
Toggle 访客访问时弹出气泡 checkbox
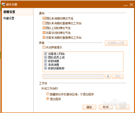pyautogui.click(x=44, y=33)
